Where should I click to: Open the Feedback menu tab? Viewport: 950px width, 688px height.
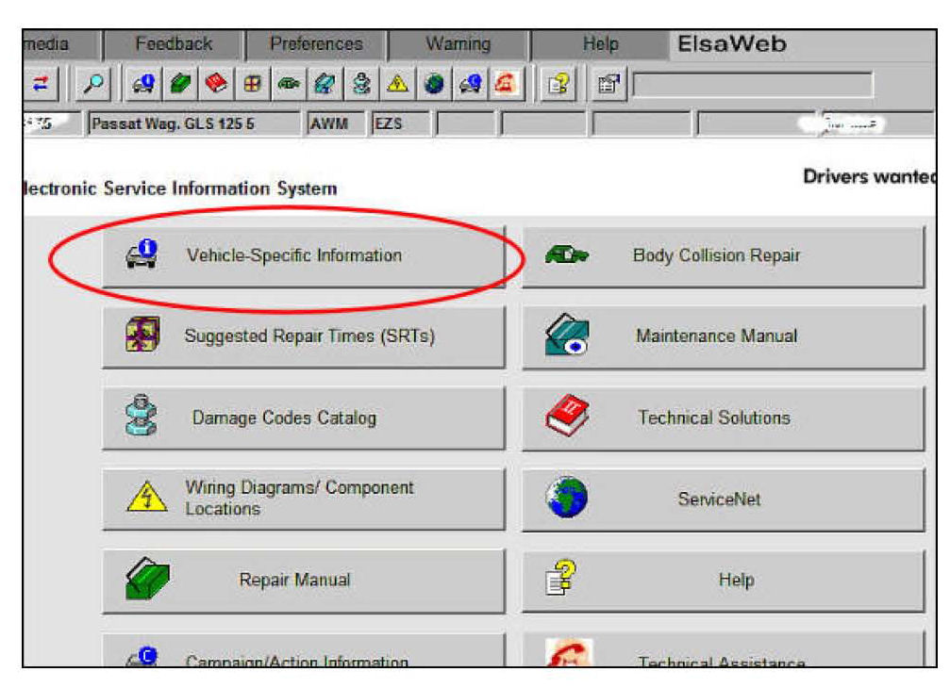tap(174, 44)
